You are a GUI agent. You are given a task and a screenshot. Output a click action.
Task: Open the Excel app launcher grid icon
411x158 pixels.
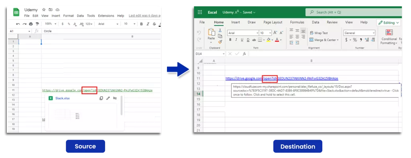tap(200, 12)
